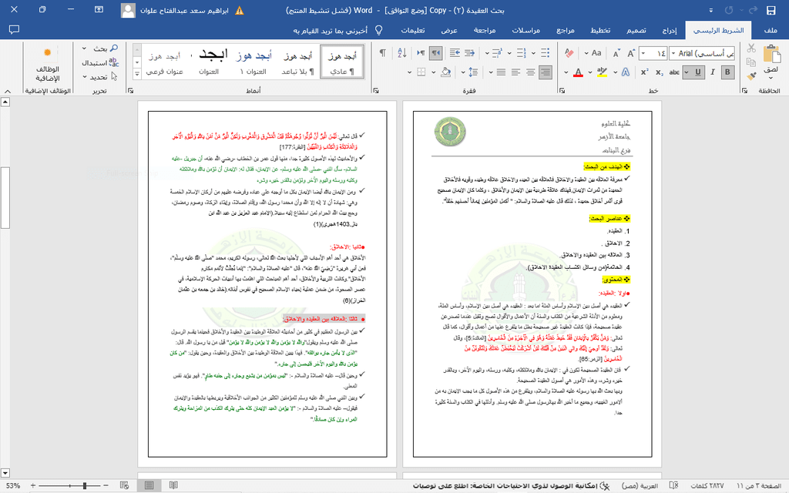Switch to Web Layout view icon
This screenshot has width=789, height=493.
pyautogui.click(x=124, y=485)
